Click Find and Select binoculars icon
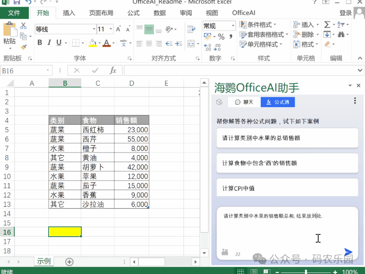Image resolution: width=365 pixels, height=274 pixels. click(341, 35)
